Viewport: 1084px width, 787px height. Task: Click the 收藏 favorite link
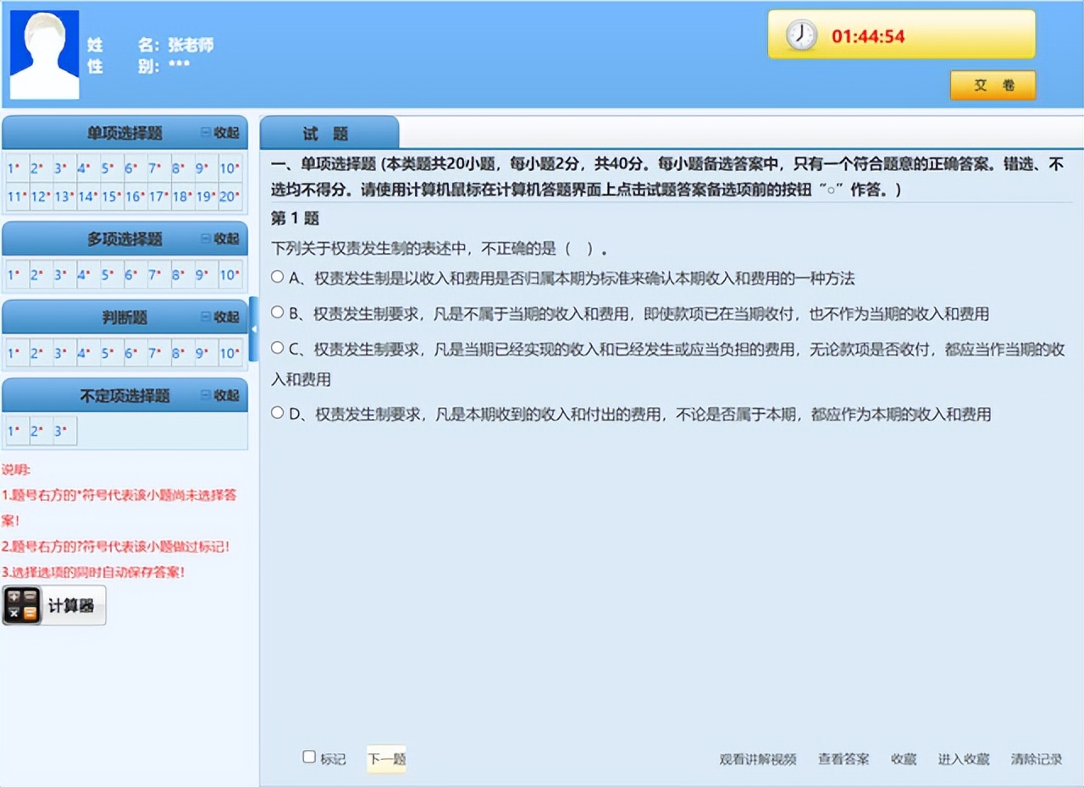click(903, 759)
